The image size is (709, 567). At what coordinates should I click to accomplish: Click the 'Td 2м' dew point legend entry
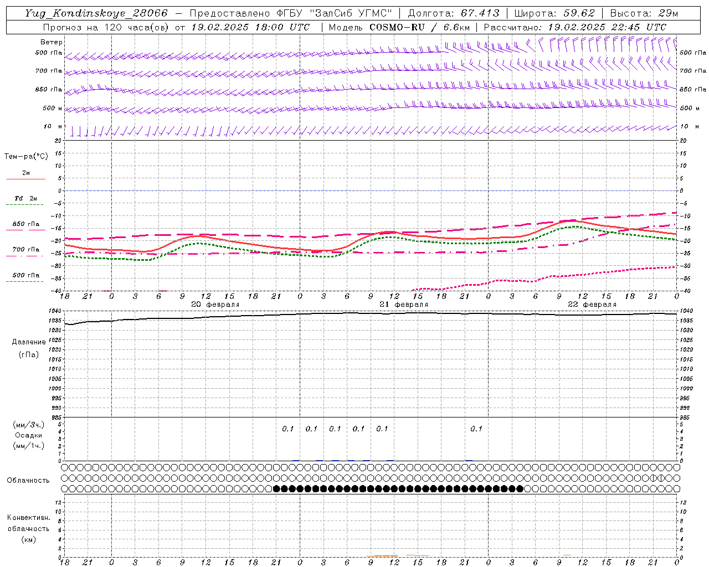pyautogui.click(x=26, y=198)
